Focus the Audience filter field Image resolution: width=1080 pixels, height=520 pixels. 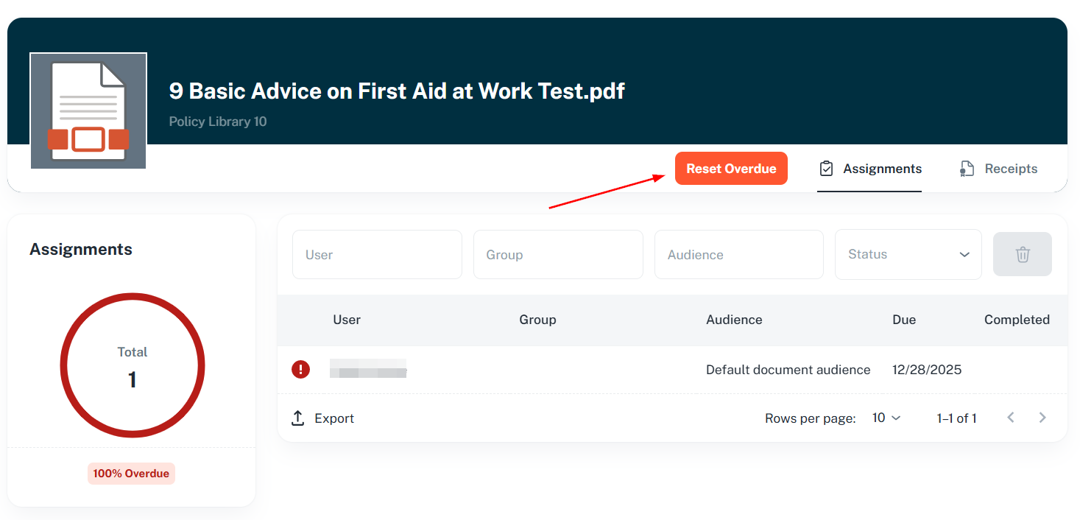click(738, 255)
